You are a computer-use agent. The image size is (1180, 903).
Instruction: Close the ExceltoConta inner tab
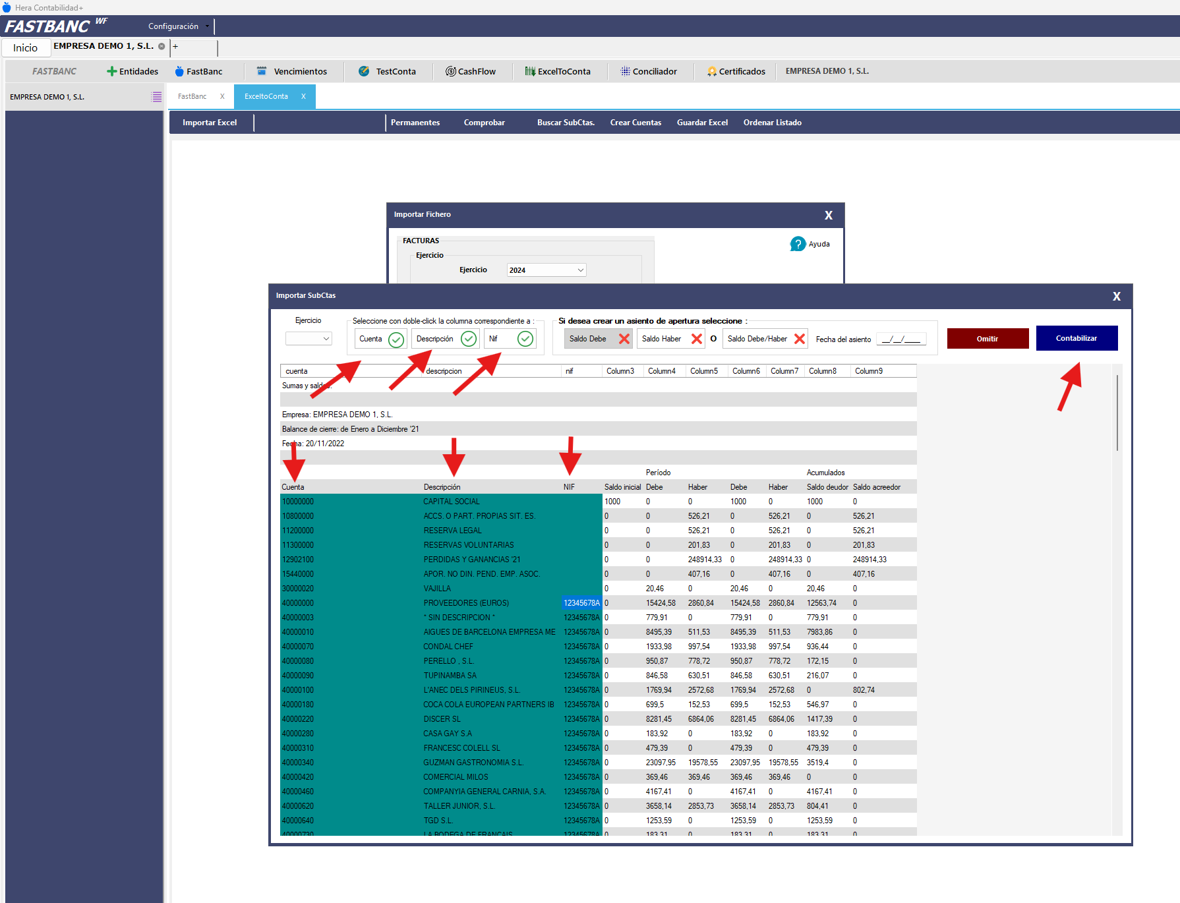[303, 96]
